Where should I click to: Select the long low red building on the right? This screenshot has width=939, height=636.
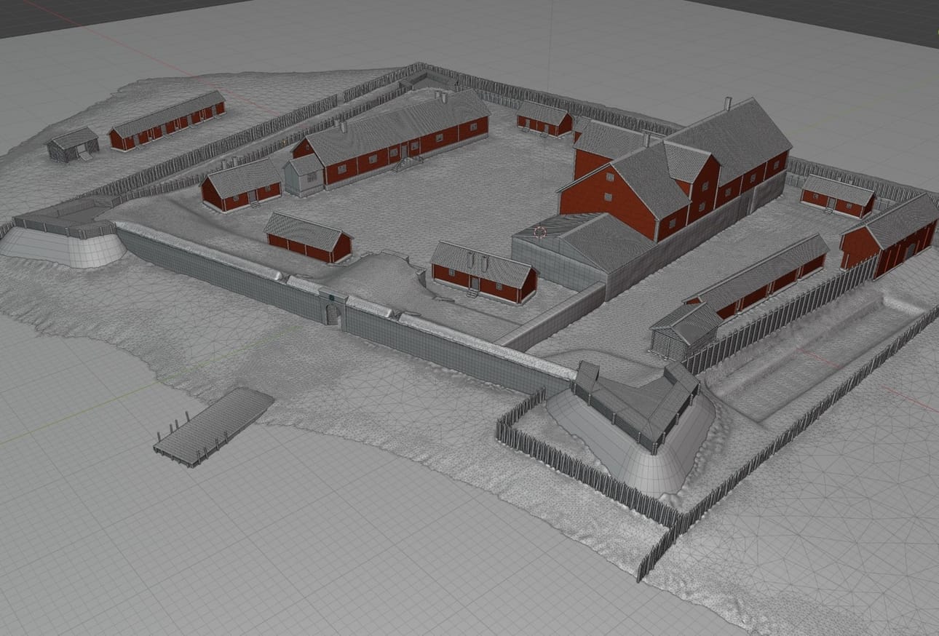point(758,275)
